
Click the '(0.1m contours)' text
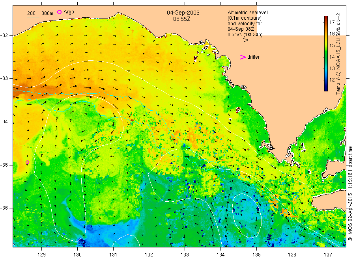point(245,18)
